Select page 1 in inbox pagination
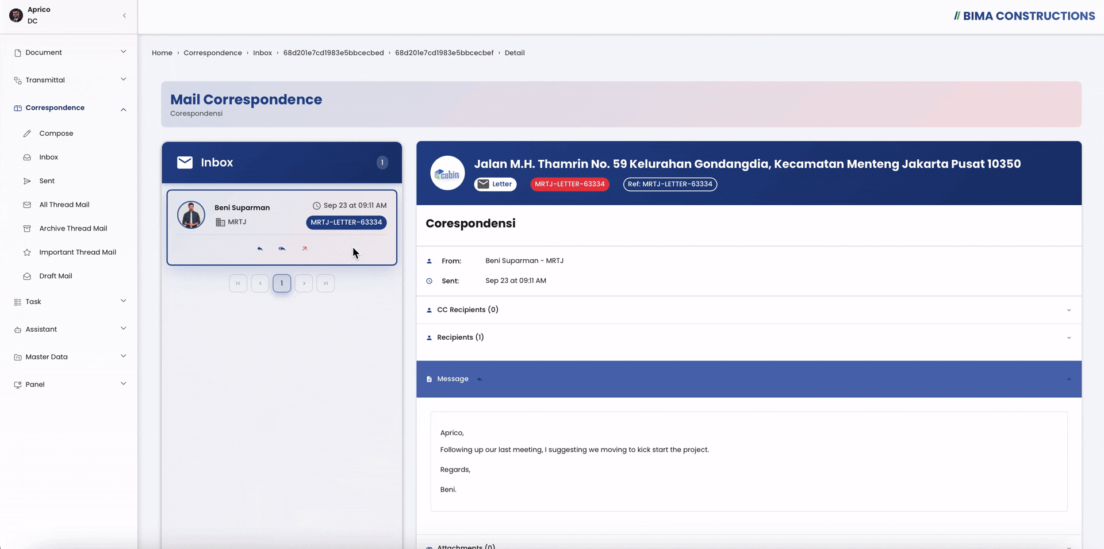This screenshot has width=1104, height=549. point(282,283)
